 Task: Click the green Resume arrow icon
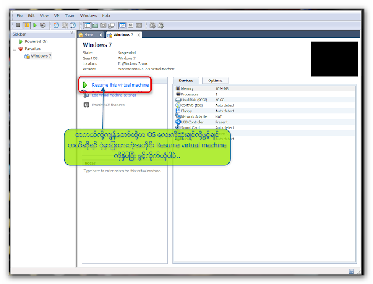[85, 85]
